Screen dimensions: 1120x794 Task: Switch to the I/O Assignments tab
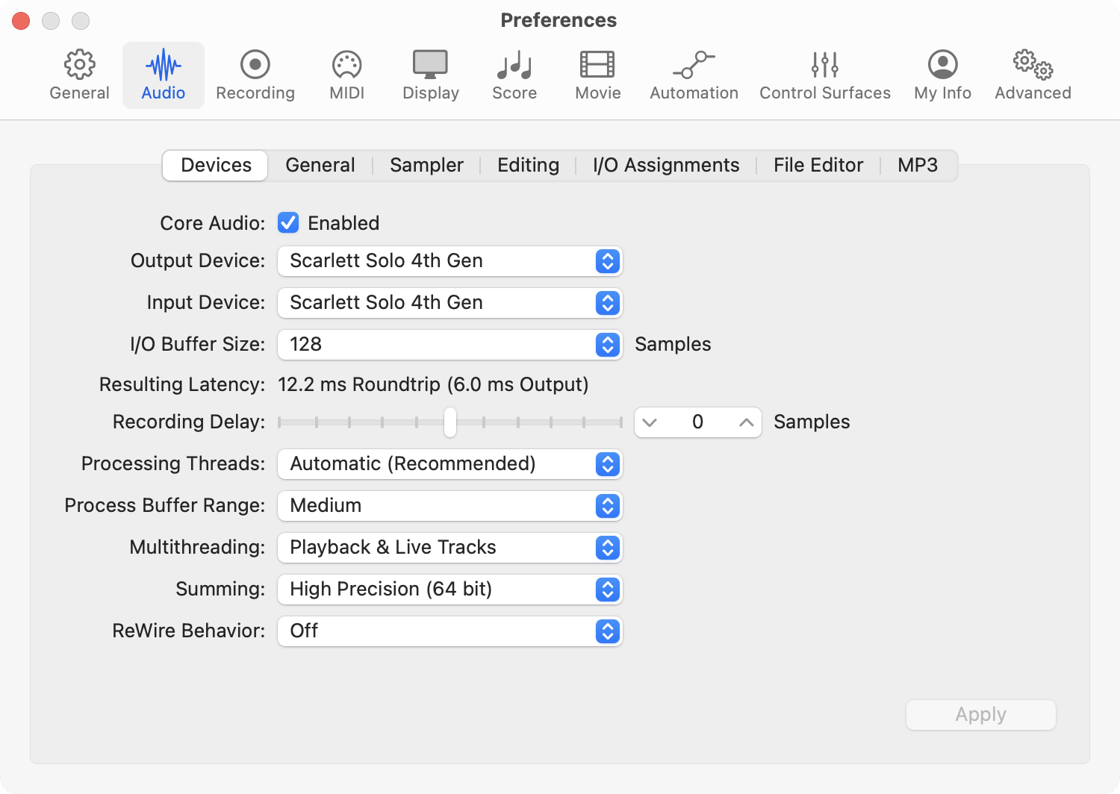click(665, 165)
